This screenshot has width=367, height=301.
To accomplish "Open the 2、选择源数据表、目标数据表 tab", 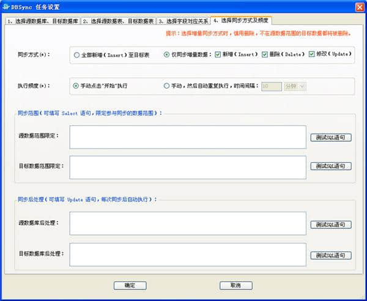I will point(117,21).
